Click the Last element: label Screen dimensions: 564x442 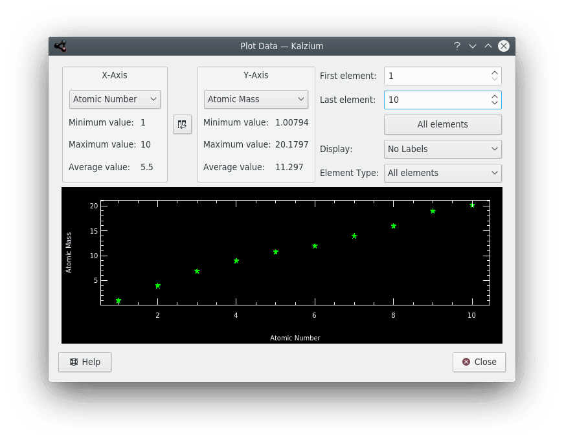click(348, 100)
